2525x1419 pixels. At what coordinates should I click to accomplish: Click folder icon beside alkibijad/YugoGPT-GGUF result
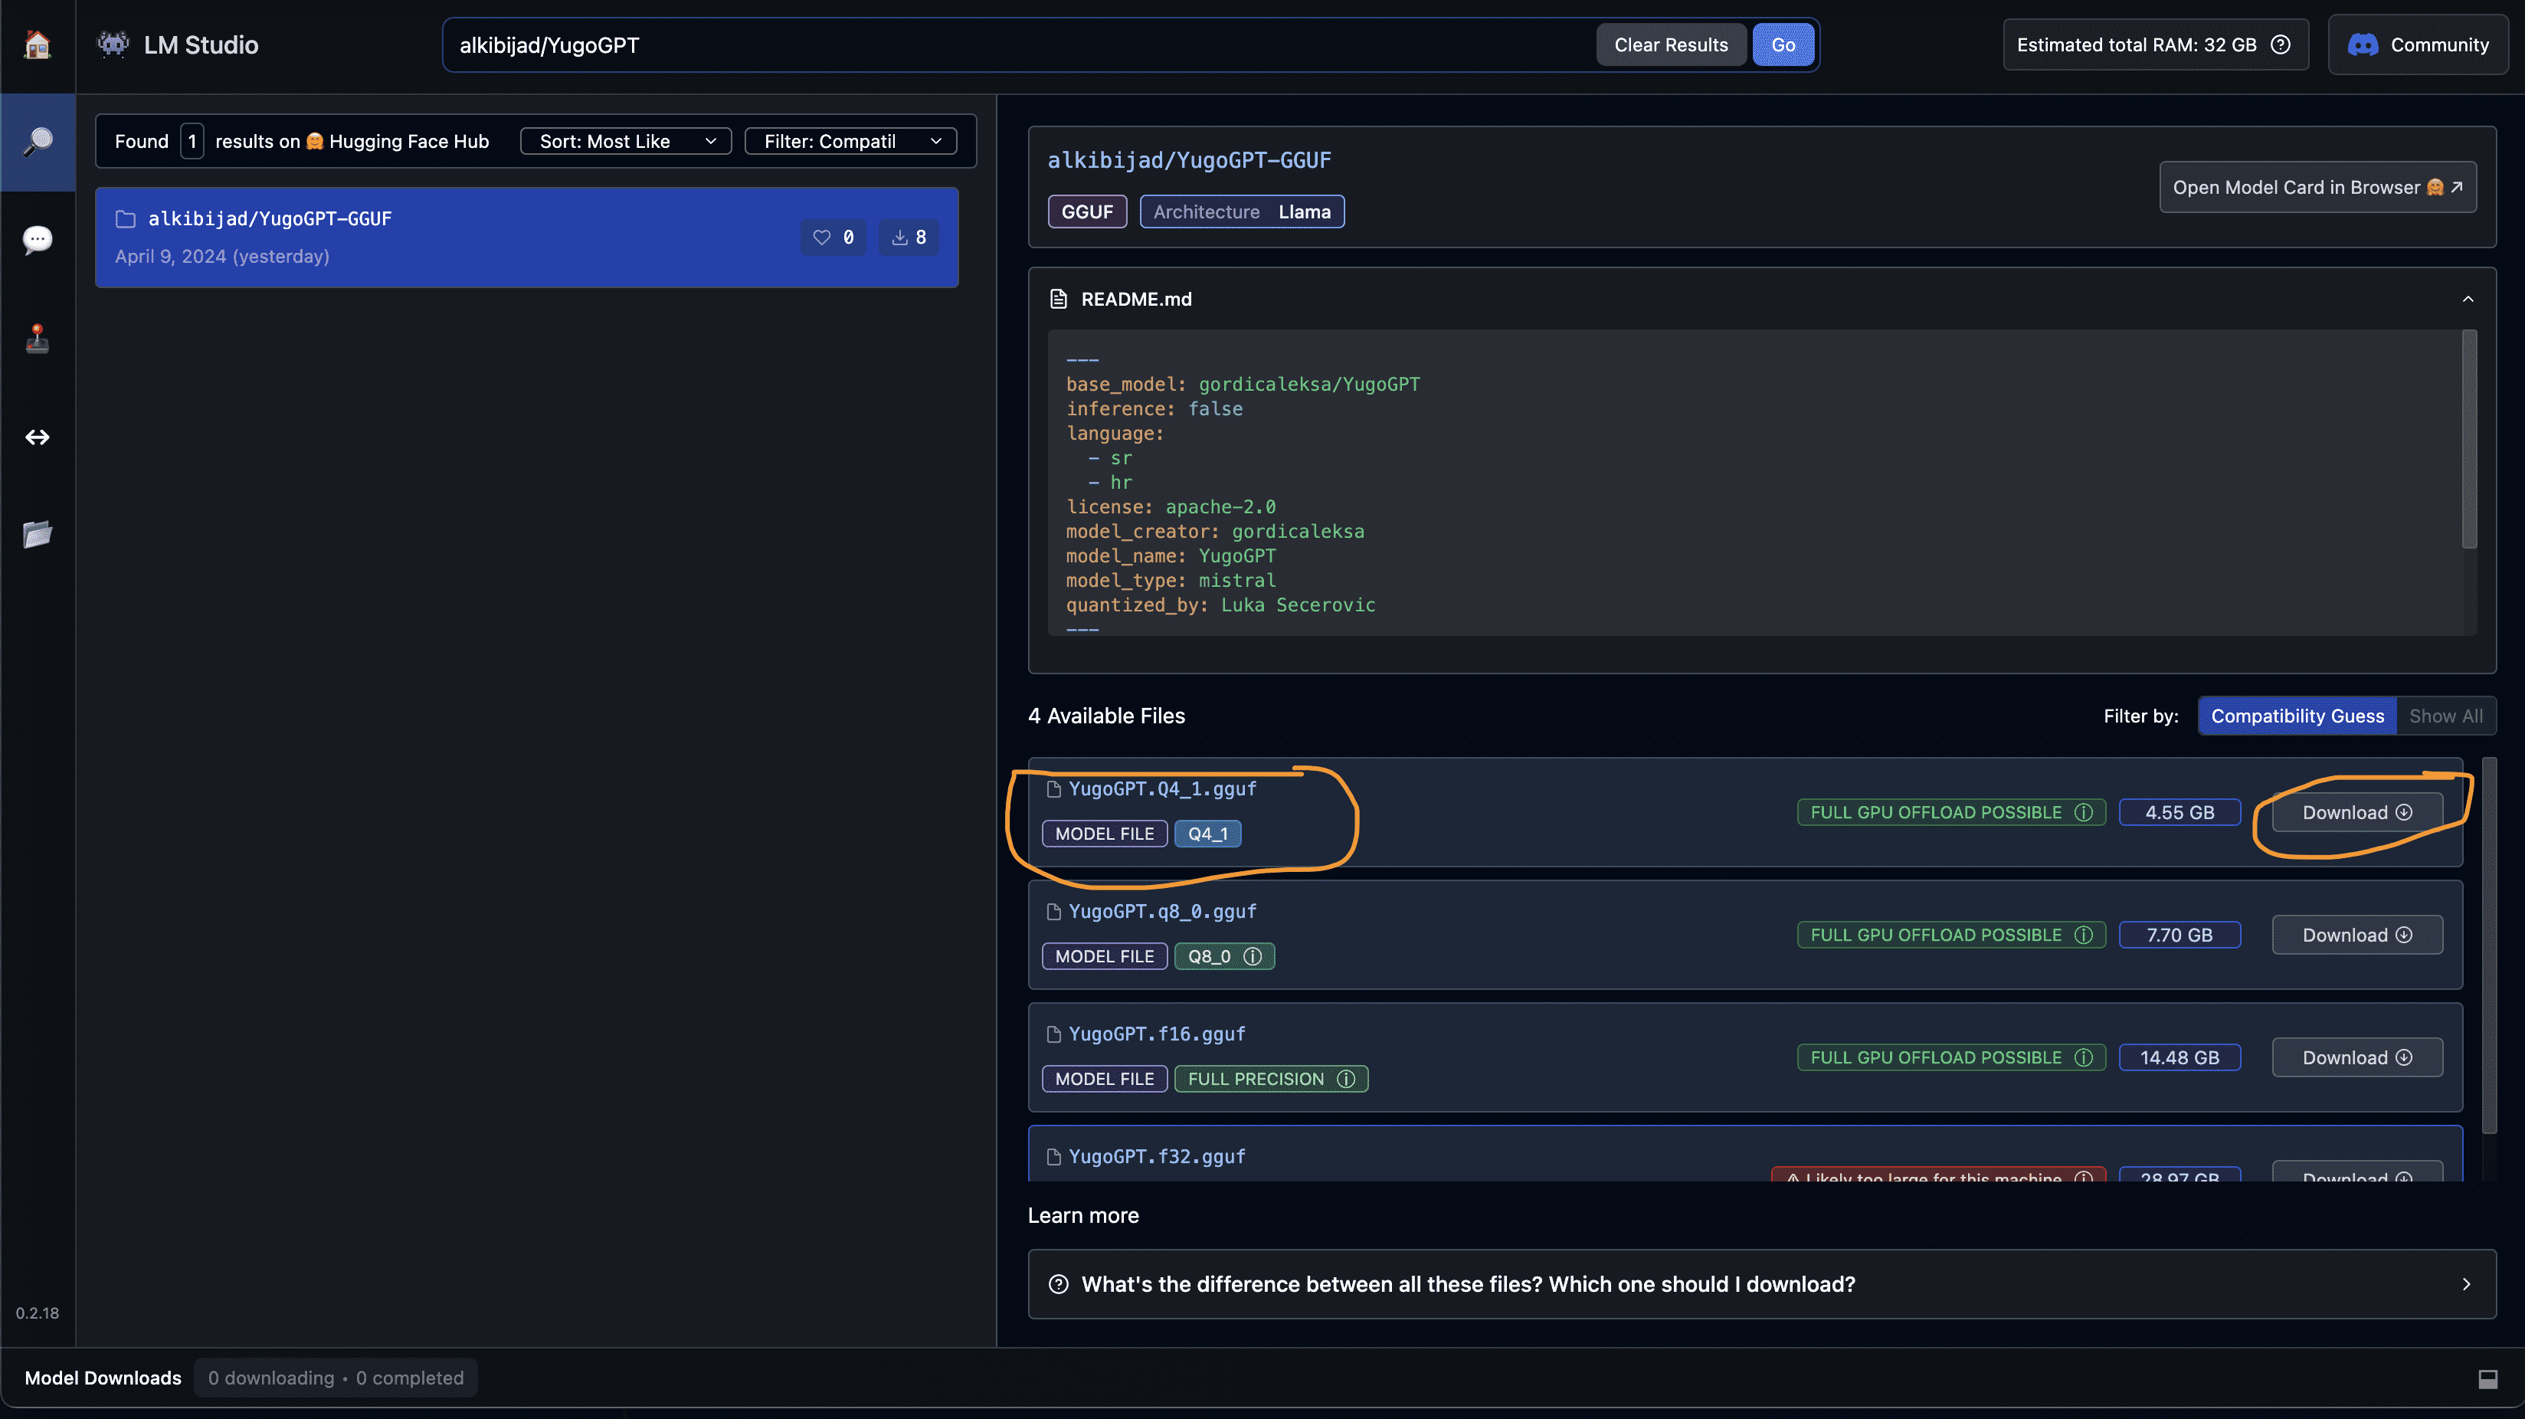click(x=126, y=218)
